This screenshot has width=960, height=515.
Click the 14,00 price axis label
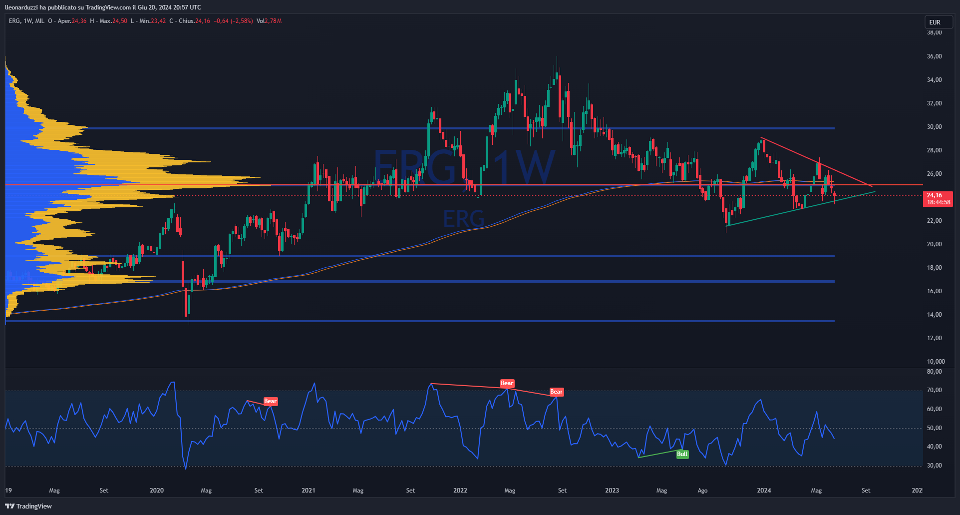[x=934, y=315]
